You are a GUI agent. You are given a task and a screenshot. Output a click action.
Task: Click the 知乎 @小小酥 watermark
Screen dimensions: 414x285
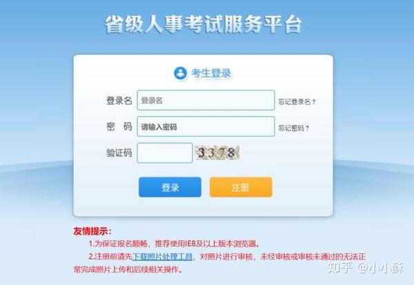[x=365, y=268]
